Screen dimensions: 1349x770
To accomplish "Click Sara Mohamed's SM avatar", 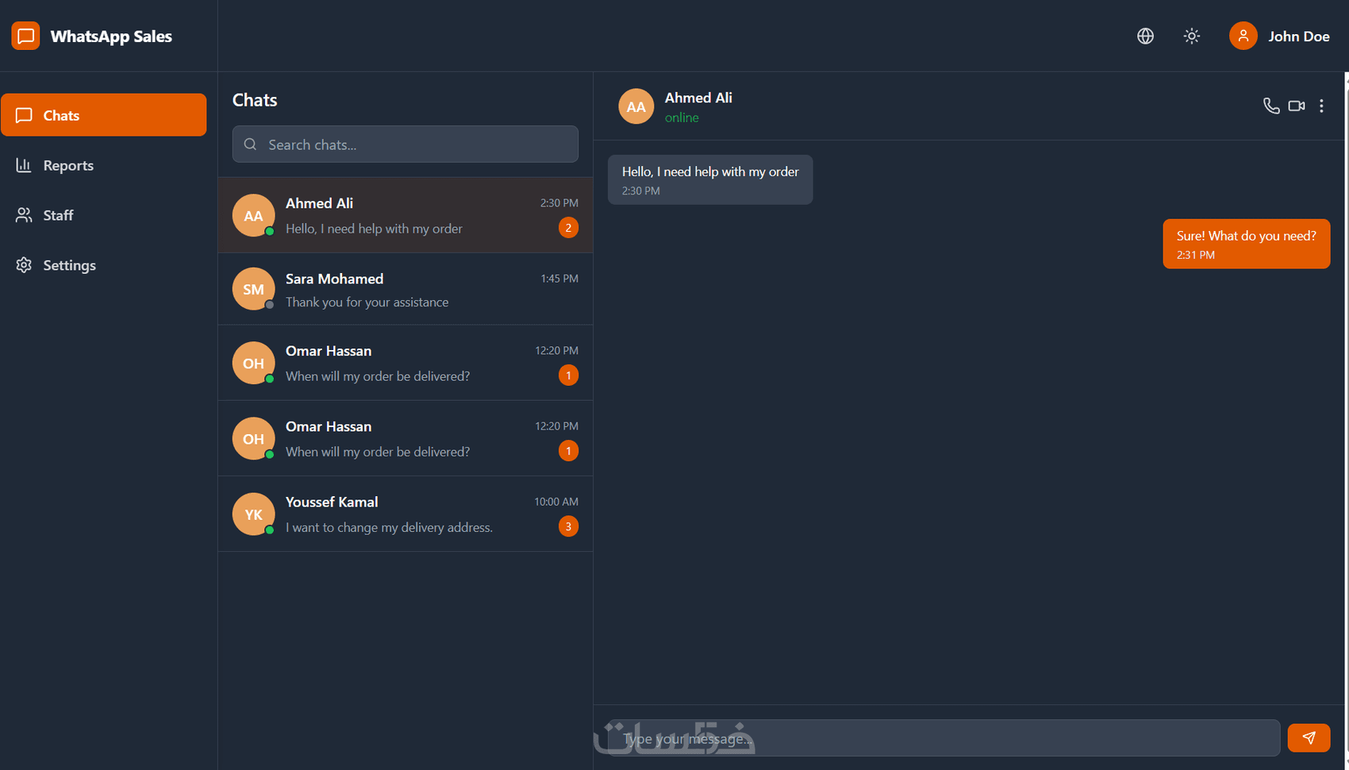I will (253, 289).
